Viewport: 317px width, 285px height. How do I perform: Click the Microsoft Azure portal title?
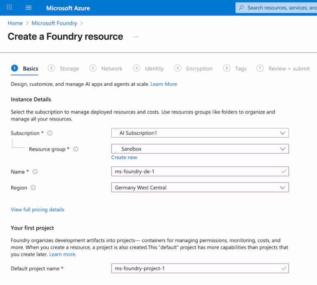point(68,8)
